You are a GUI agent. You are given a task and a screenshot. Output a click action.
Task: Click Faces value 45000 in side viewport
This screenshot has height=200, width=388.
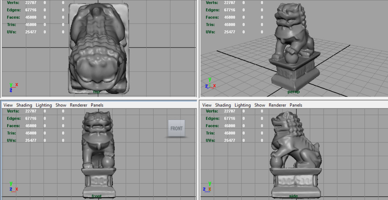(230, 126)
